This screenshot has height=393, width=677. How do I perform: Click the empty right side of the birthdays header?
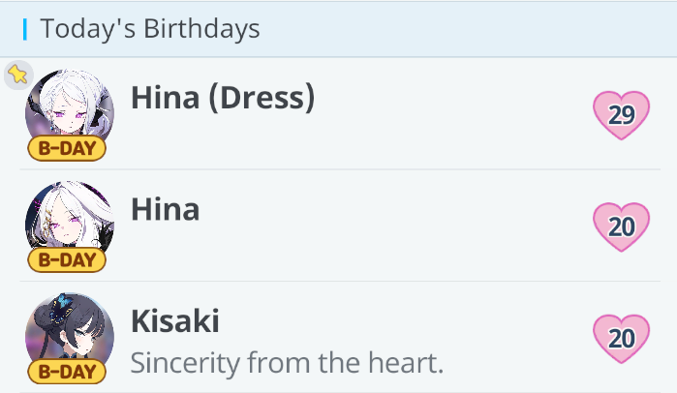[x=484, y=28]
